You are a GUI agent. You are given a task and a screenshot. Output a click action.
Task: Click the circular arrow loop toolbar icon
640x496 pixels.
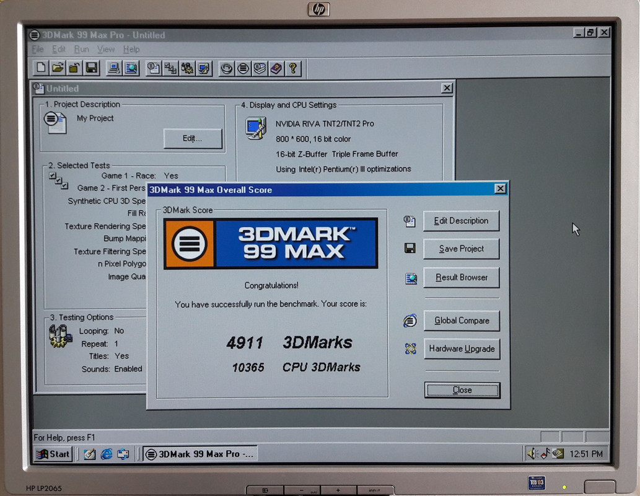227,68
